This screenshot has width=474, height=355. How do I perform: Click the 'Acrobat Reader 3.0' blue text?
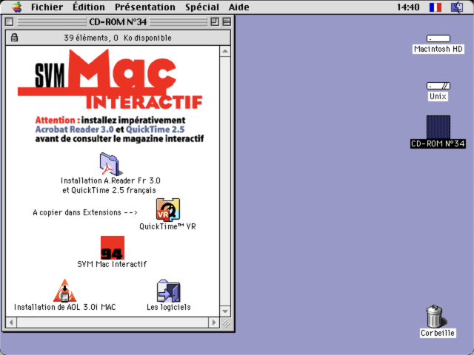tap(74, 129)
